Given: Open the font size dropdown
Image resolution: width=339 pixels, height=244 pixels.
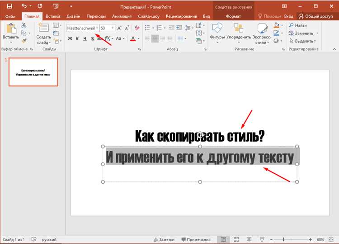Looking at the screenshot, I should (113, 28).
